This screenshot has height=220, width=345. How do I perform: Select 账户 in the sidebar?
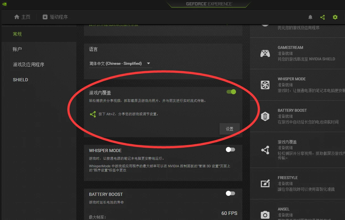coord(17,49)
